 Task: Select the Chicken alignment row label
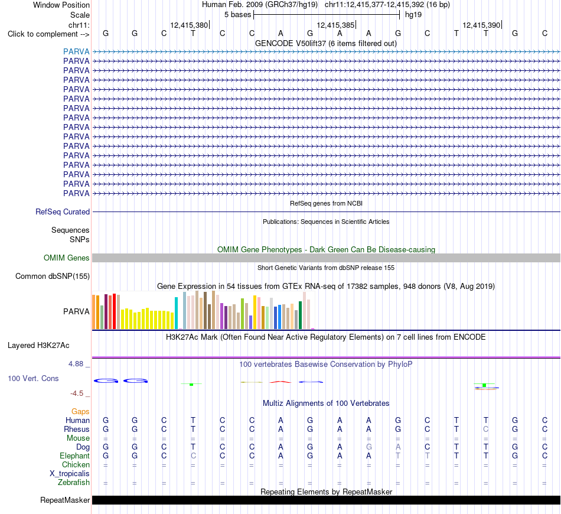(x=76, y=464)
